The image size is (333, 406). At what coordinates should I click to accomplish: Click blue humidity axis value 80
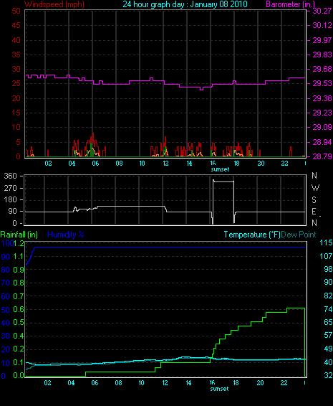[x=6, y=270]
